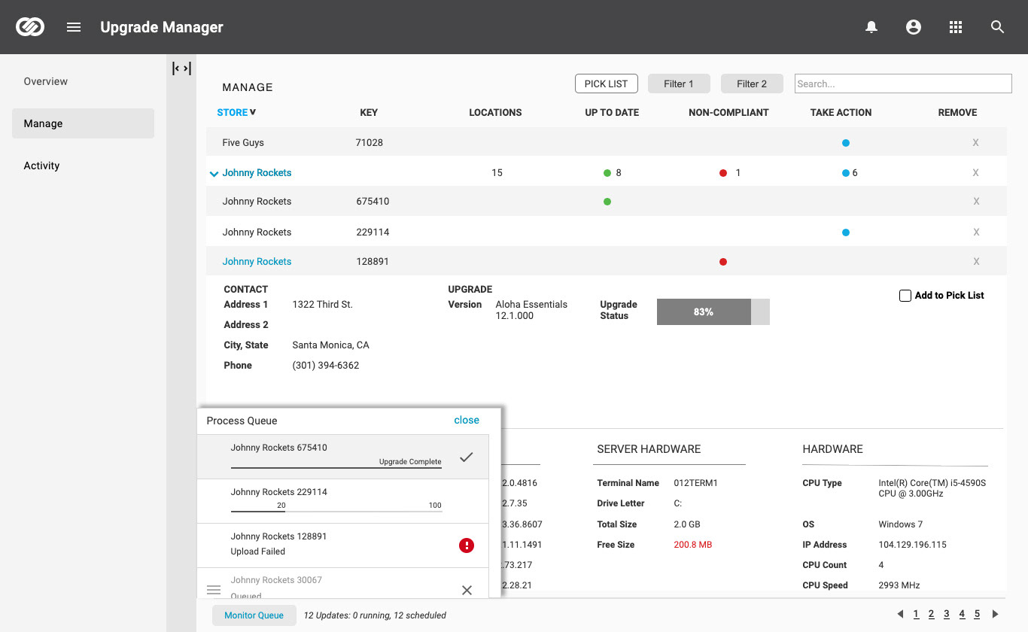Click the red Free Size value 200.8 MB
This screenshot has height=632, width=1028.
(x=693, y=545)
